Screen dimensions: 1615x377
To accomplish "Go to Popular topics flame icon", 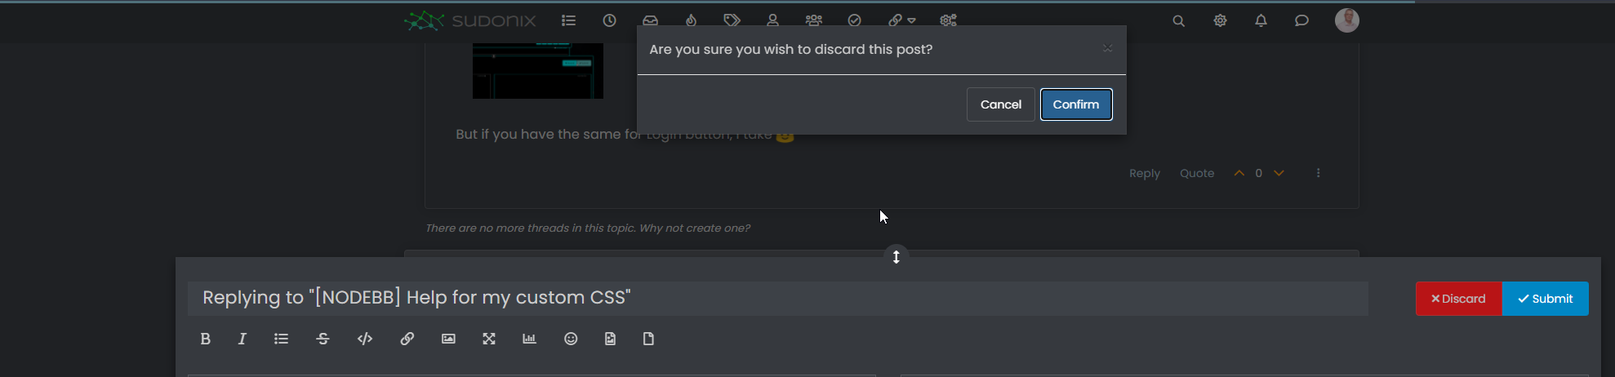I will [691, 20].
